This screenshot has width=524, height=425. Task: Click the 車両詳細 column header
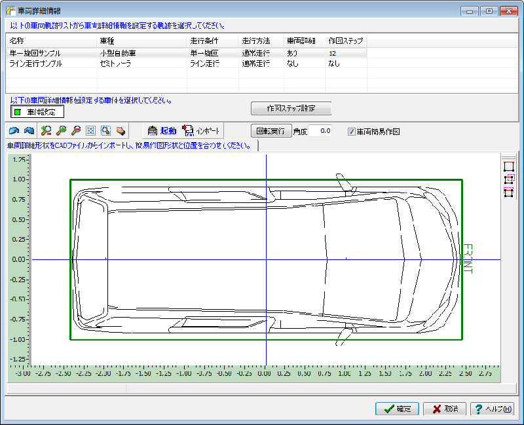[x=304, y=41]
